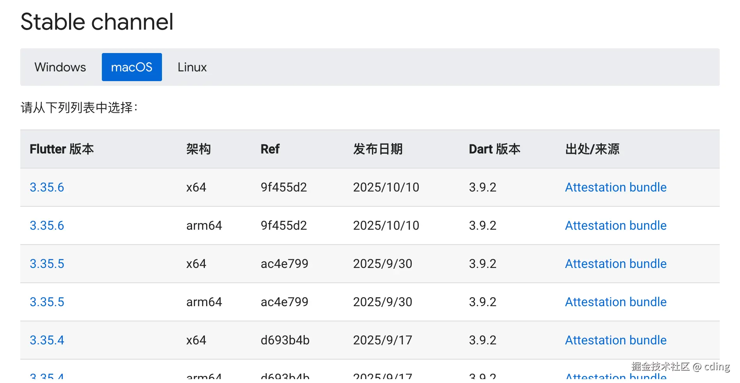Screen dimensions: 740x383
Task: Open Attestation bundle for 3.35.6 x64
Action: (615, 187)
